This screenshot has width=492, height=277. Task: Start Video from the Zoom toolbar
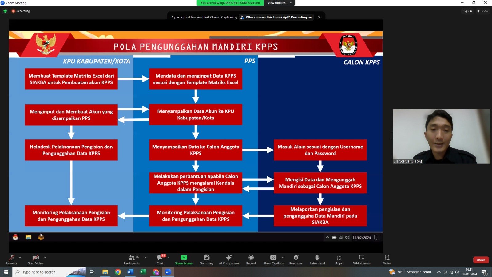coord(35,259)
